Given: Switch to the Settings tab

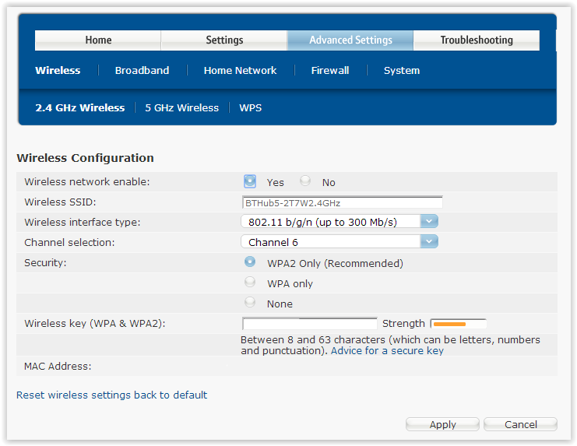Looking at the screenshot, I should click(224, 40).
